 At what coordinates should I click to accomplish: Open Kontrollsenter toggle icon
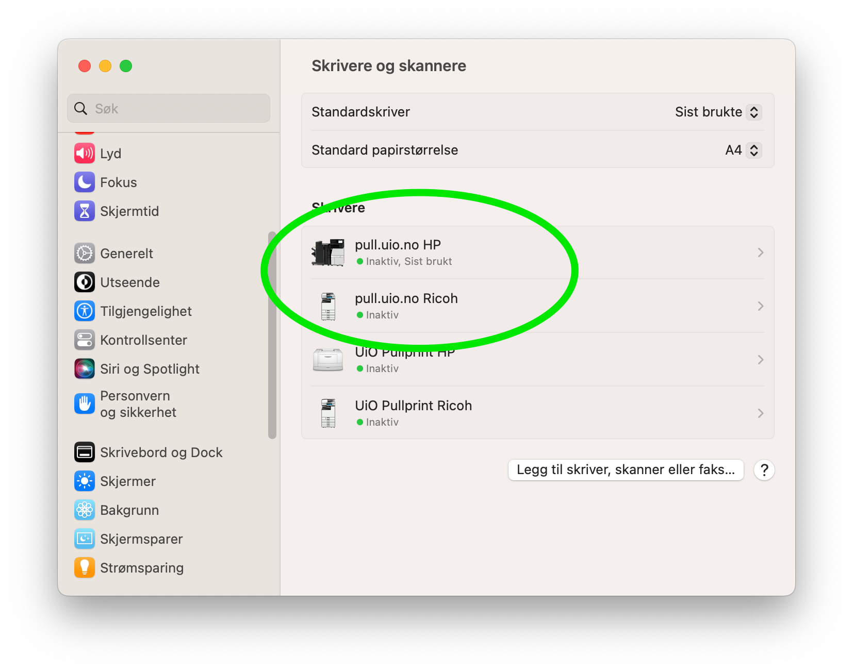[x=85, y=340]
